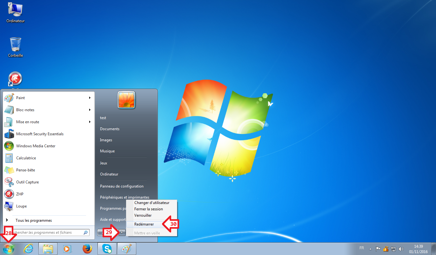Open the Loupe magnifier

(x=21, y=206)
